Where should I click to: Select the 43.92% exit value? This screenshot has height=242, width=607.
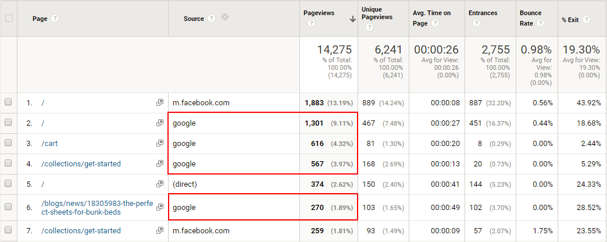(x=588, y=103)
